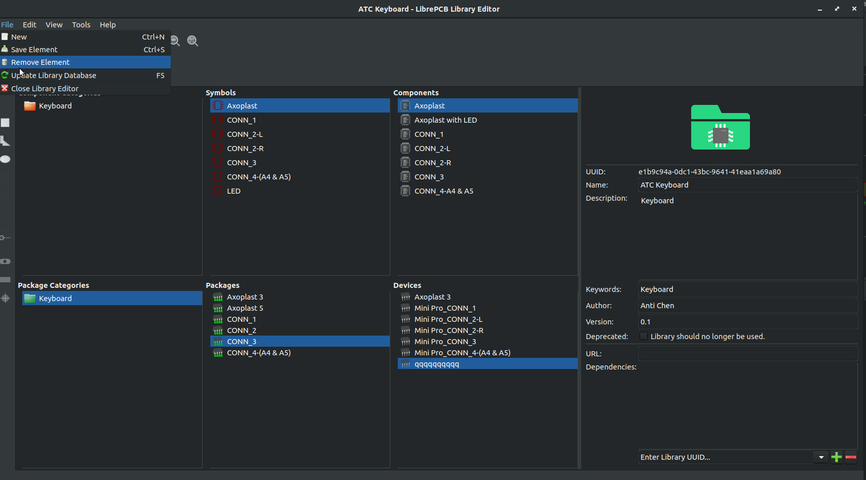Select CONN_2-R in the Components list
This screenshot has width=866, height=480.
click(x=487, y=163)
